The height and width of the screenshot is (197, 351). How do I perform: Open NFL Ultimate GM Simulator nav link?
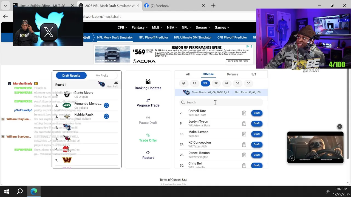click(x=193, y=37)
